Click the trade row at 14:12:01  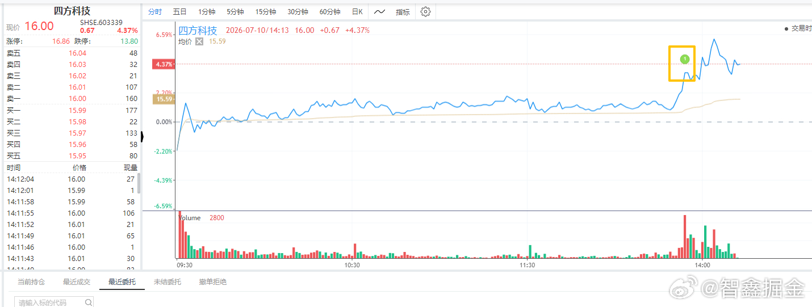(71, 191)
